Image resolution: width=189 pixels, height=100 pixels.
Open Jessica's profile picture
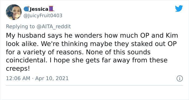pyautogui.click(x=14, y=12)
